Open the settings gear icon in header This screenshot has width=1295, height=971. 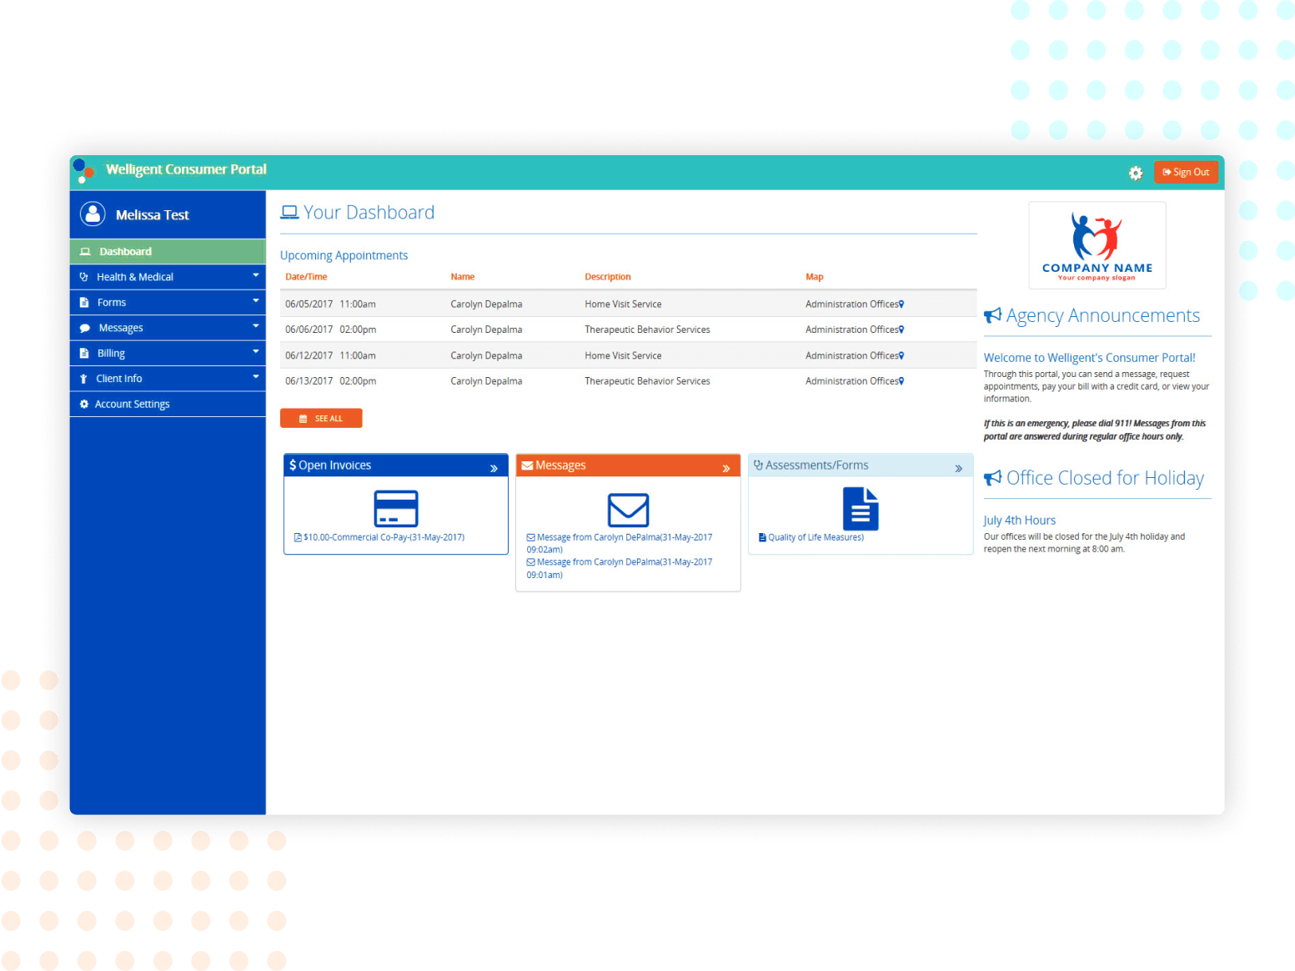pos(1135,173)
